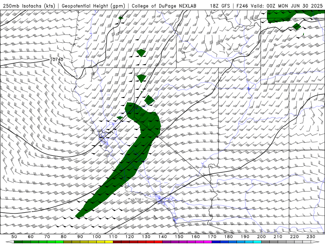This screenshot has height=244, width=325.
Task: Click the 110 value on the color scale
Action: [113, 237]
